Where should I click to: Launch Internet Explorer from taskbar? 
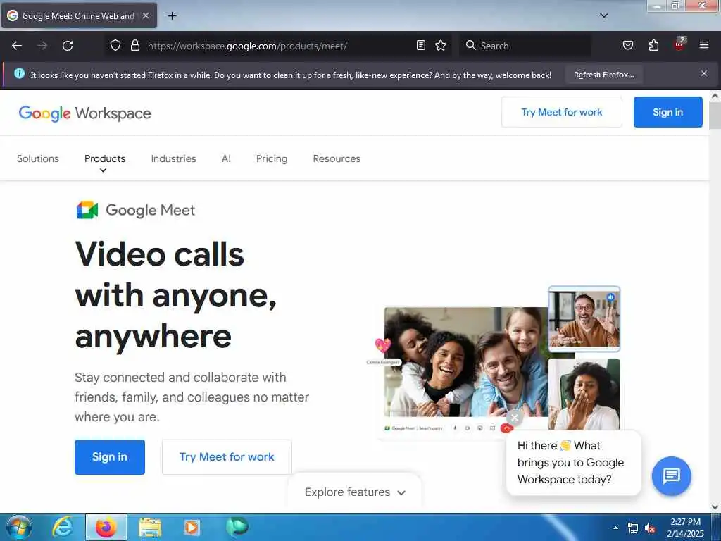coord(63,527)
